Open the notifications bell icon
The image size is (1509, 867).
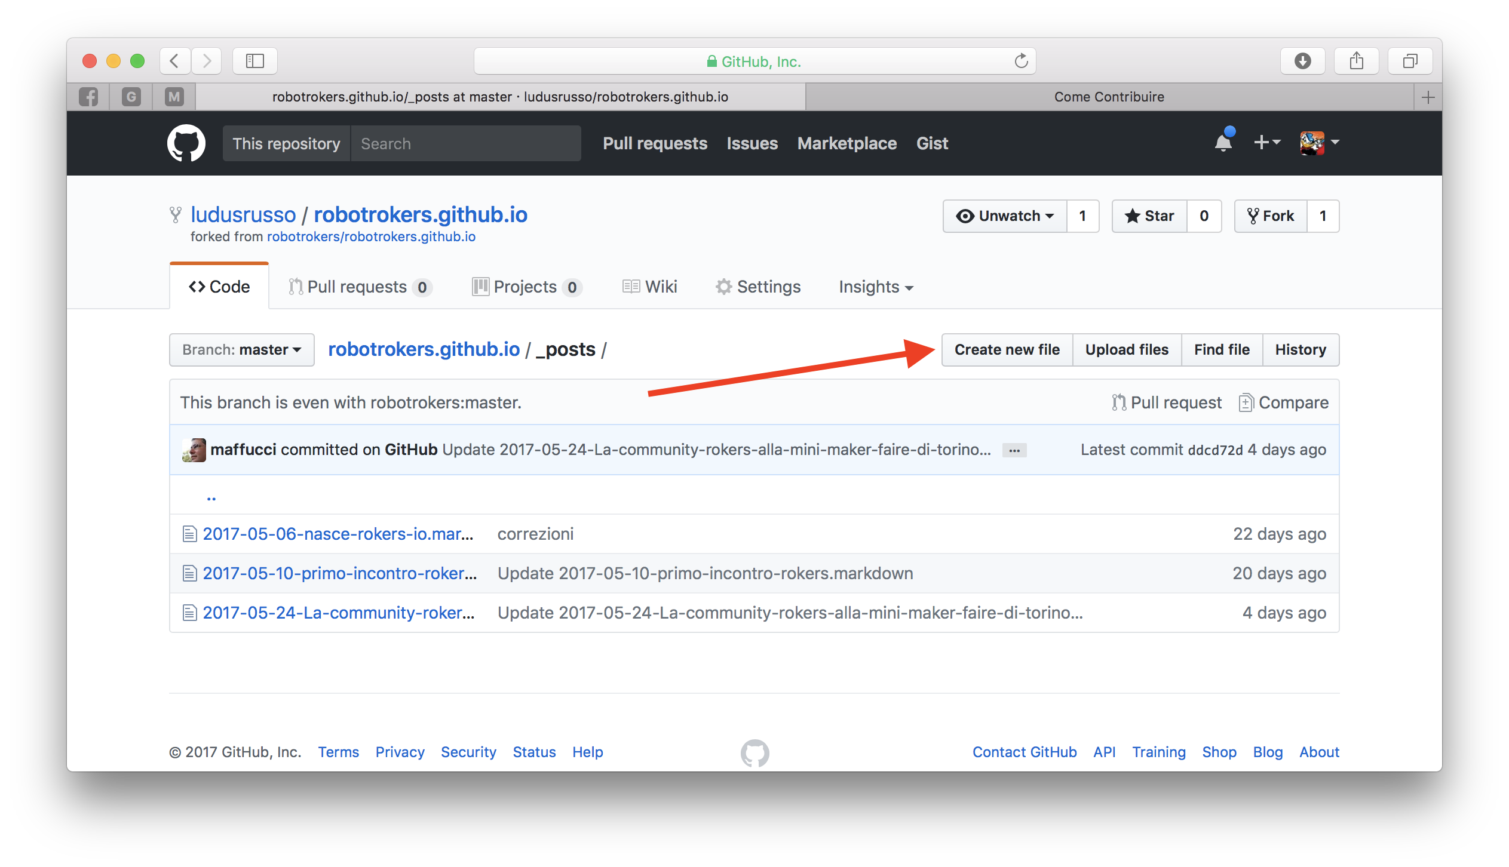[x=1223, y=143]
